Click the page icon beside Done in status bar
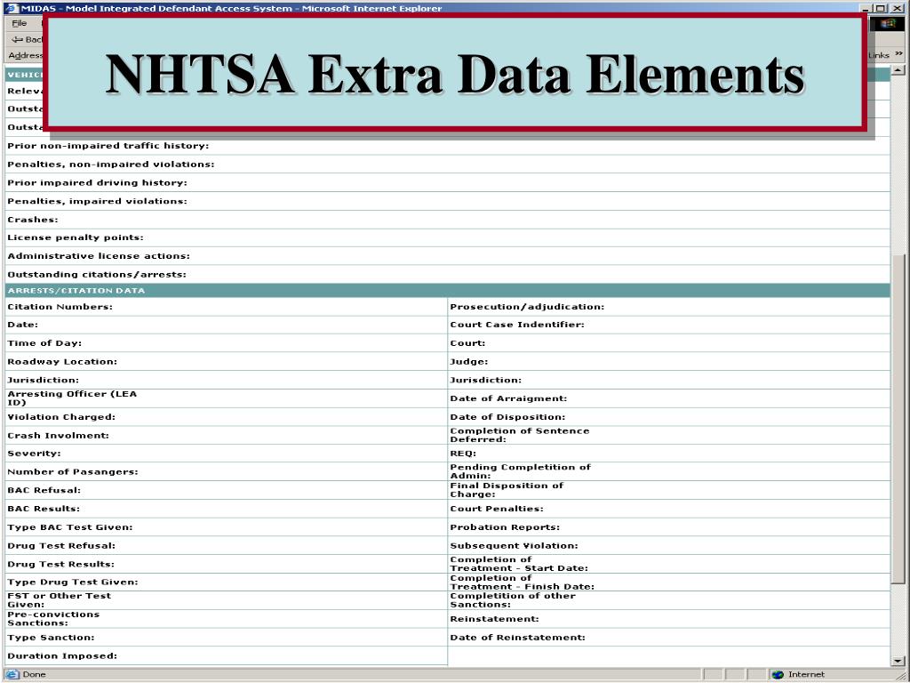Image resolution: width=910 pixels, height=683 pixels. pyautogui.click(x=11, y=674)
